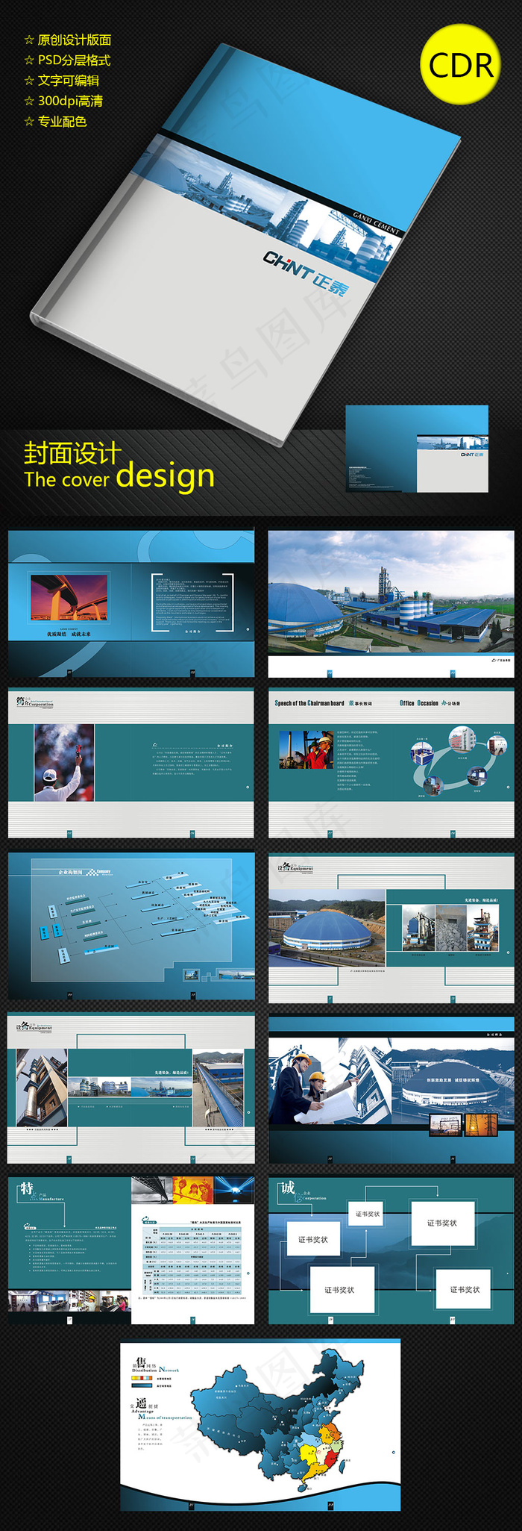The height and width of the screenshot is (1531, 522).
Task: Open the small open-cover spread thumbnail
Action: pos(417,449)
